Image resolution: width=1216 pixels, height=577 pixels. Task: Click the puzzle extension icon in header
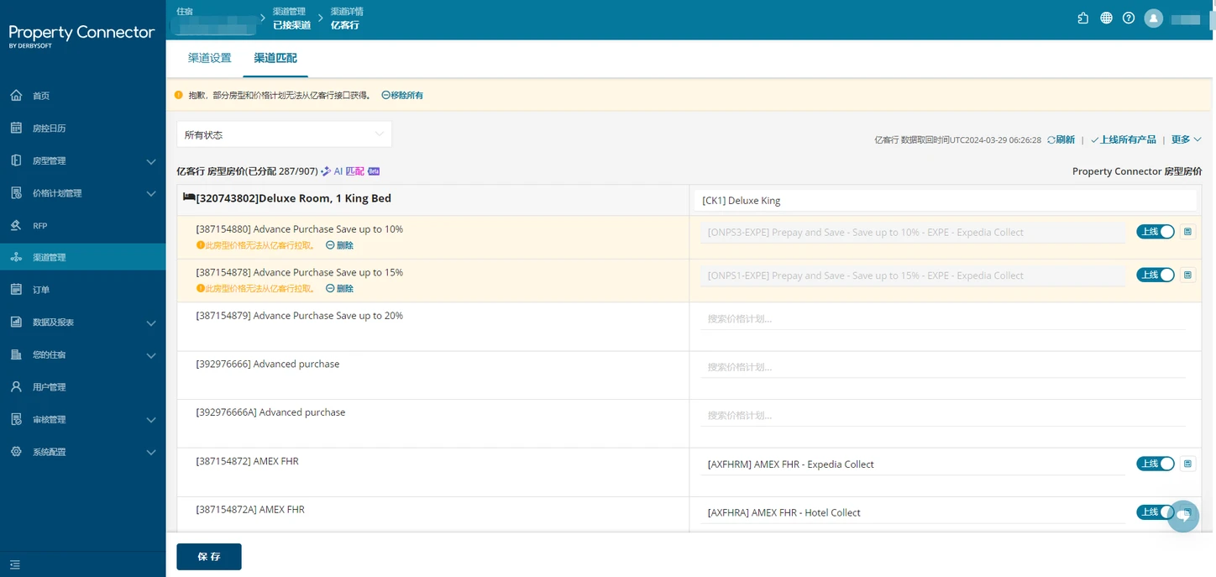pos(1083,18)
